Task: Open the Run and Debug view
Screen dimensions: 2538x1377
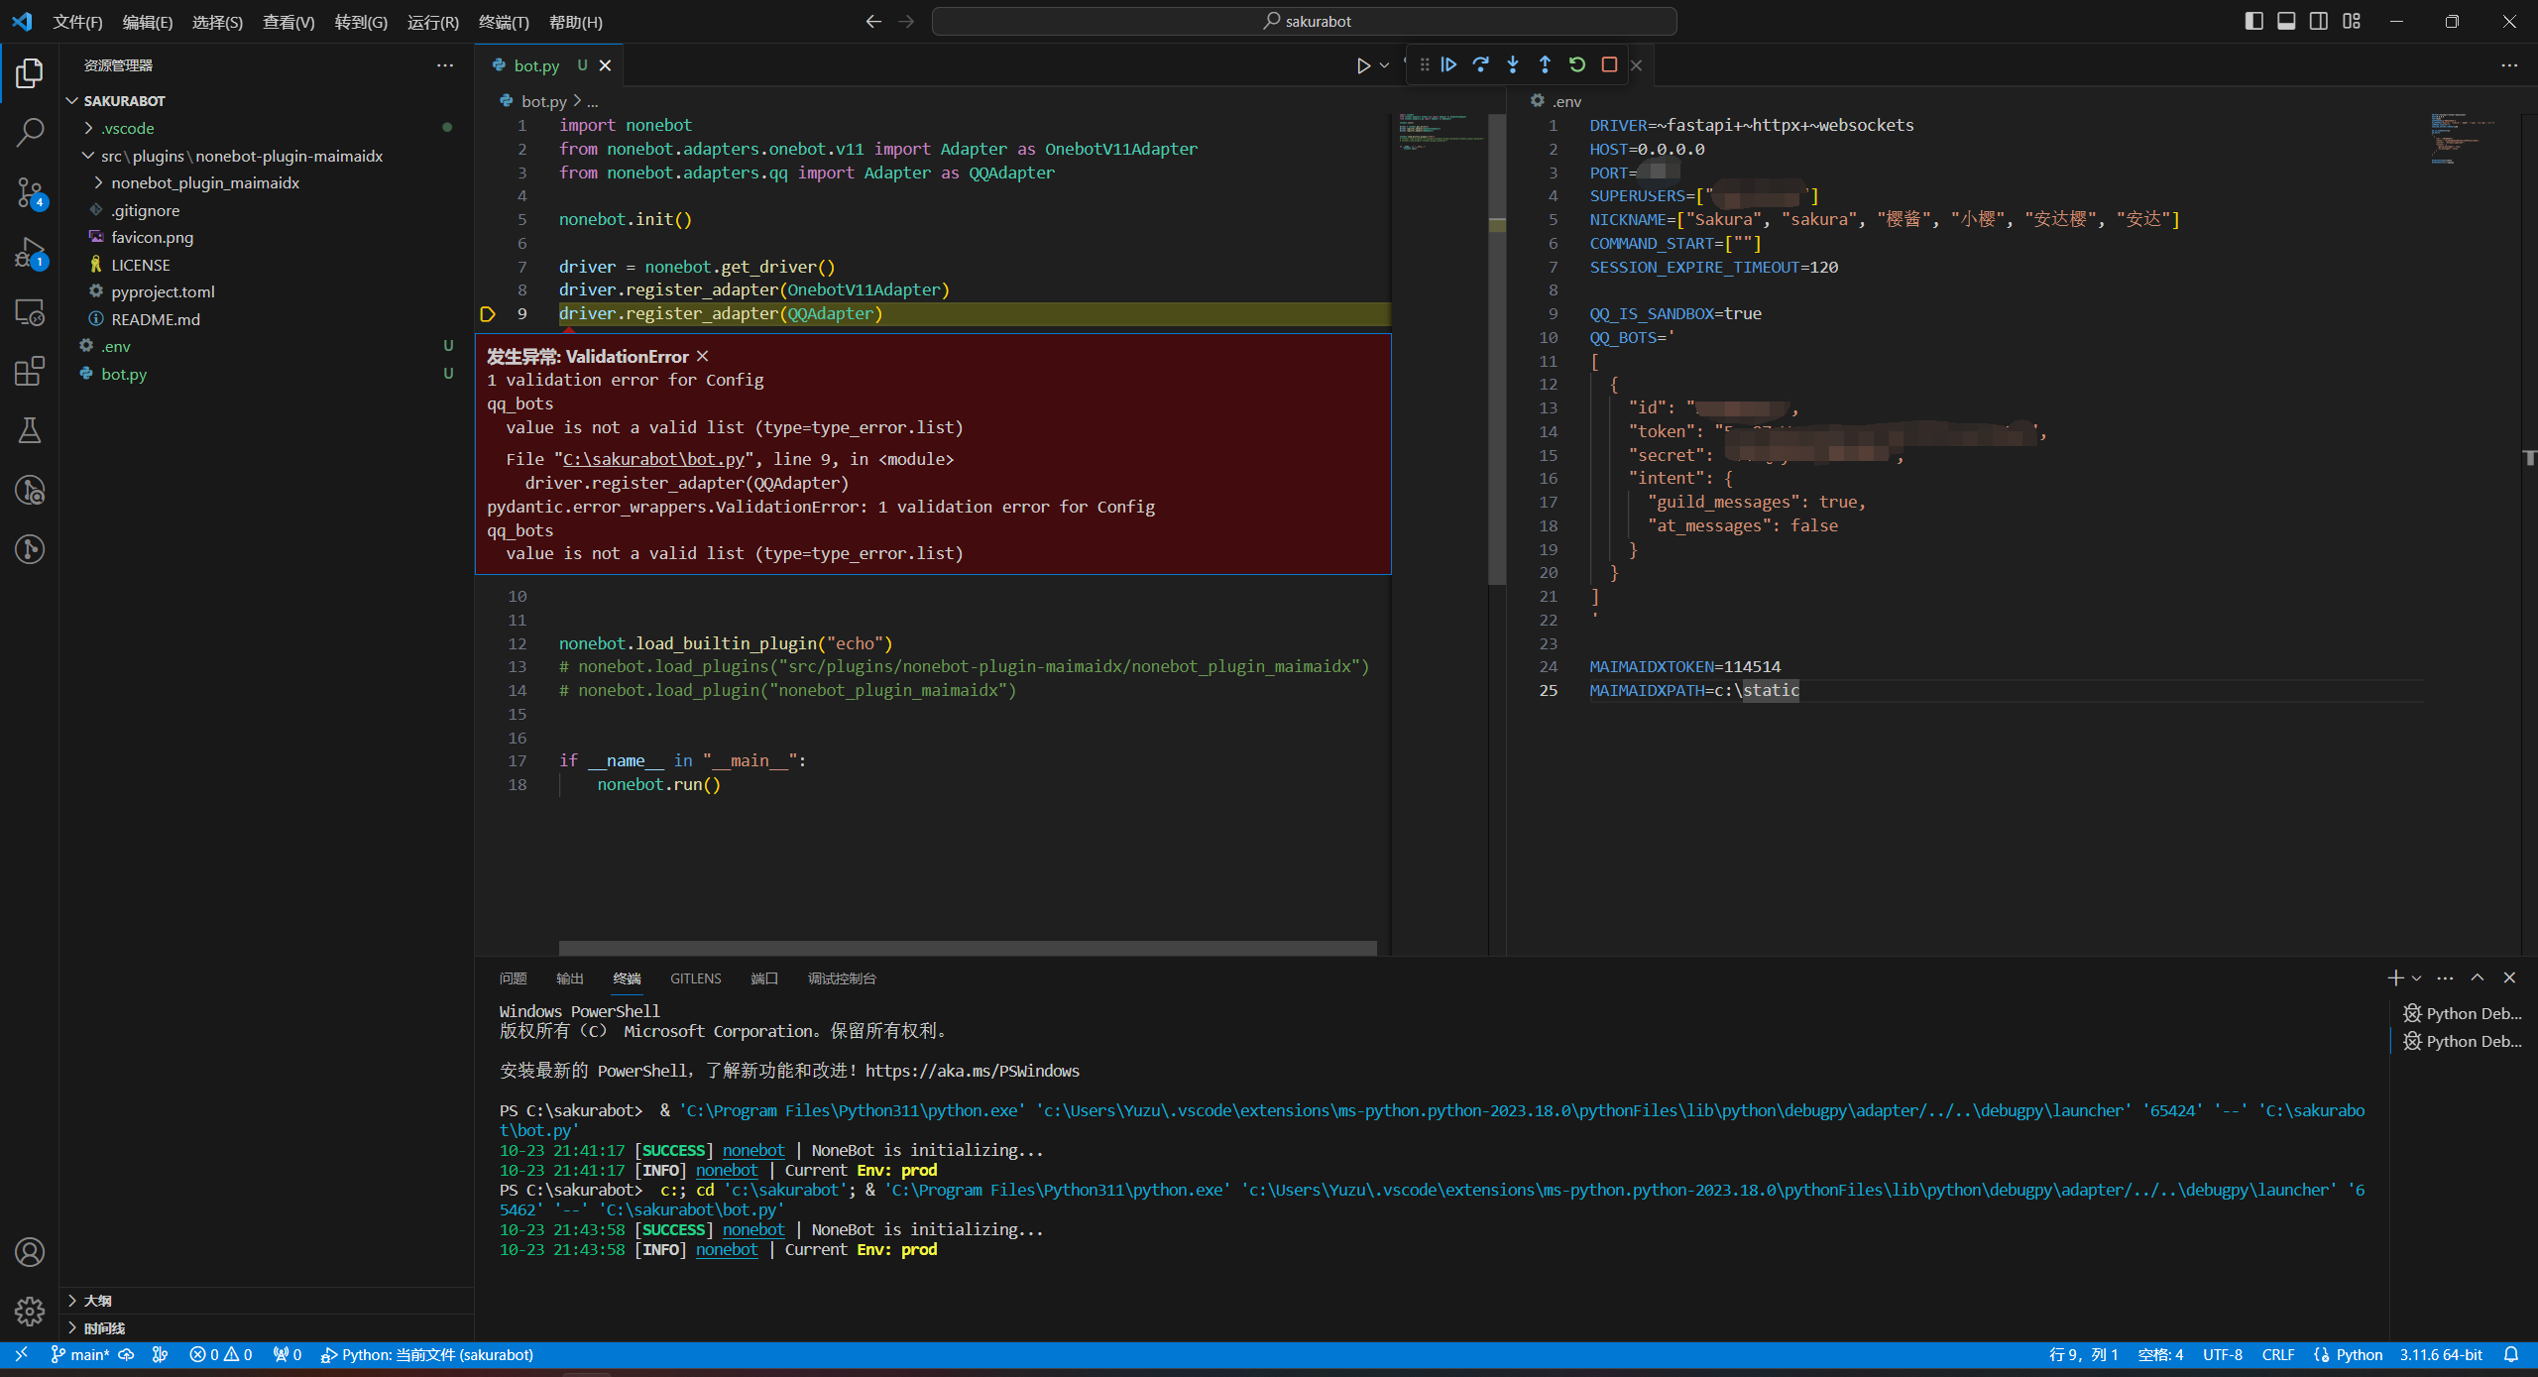Action: pos(30,253)
